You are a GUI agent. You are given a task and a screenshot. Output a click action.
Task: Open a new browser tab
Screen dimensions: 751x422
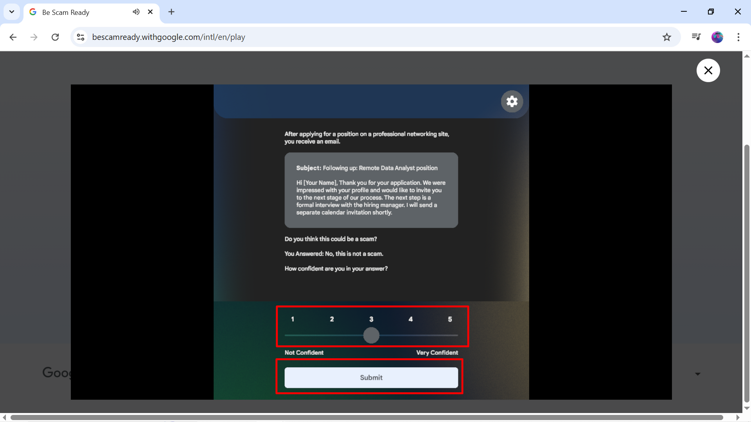coord(171,12)
